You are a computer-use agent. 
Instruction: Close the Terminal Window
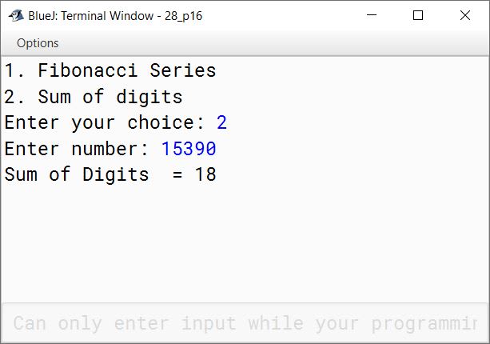click(465, 15)
